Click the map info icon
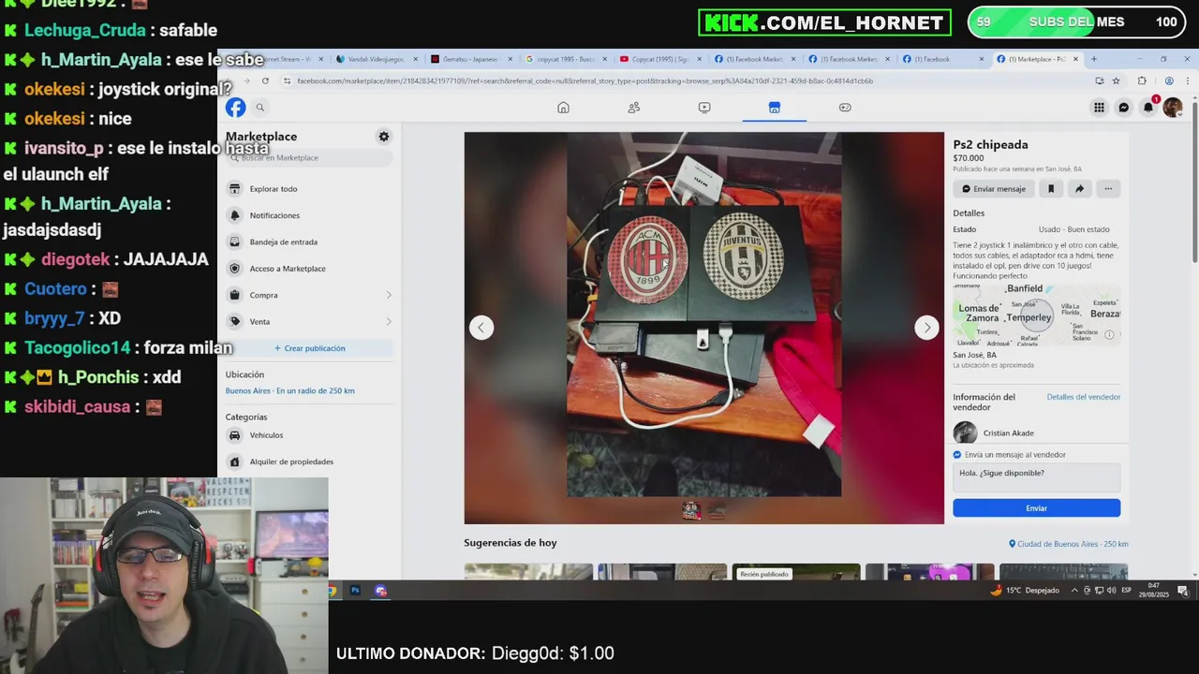 (x=1110, y=334)
